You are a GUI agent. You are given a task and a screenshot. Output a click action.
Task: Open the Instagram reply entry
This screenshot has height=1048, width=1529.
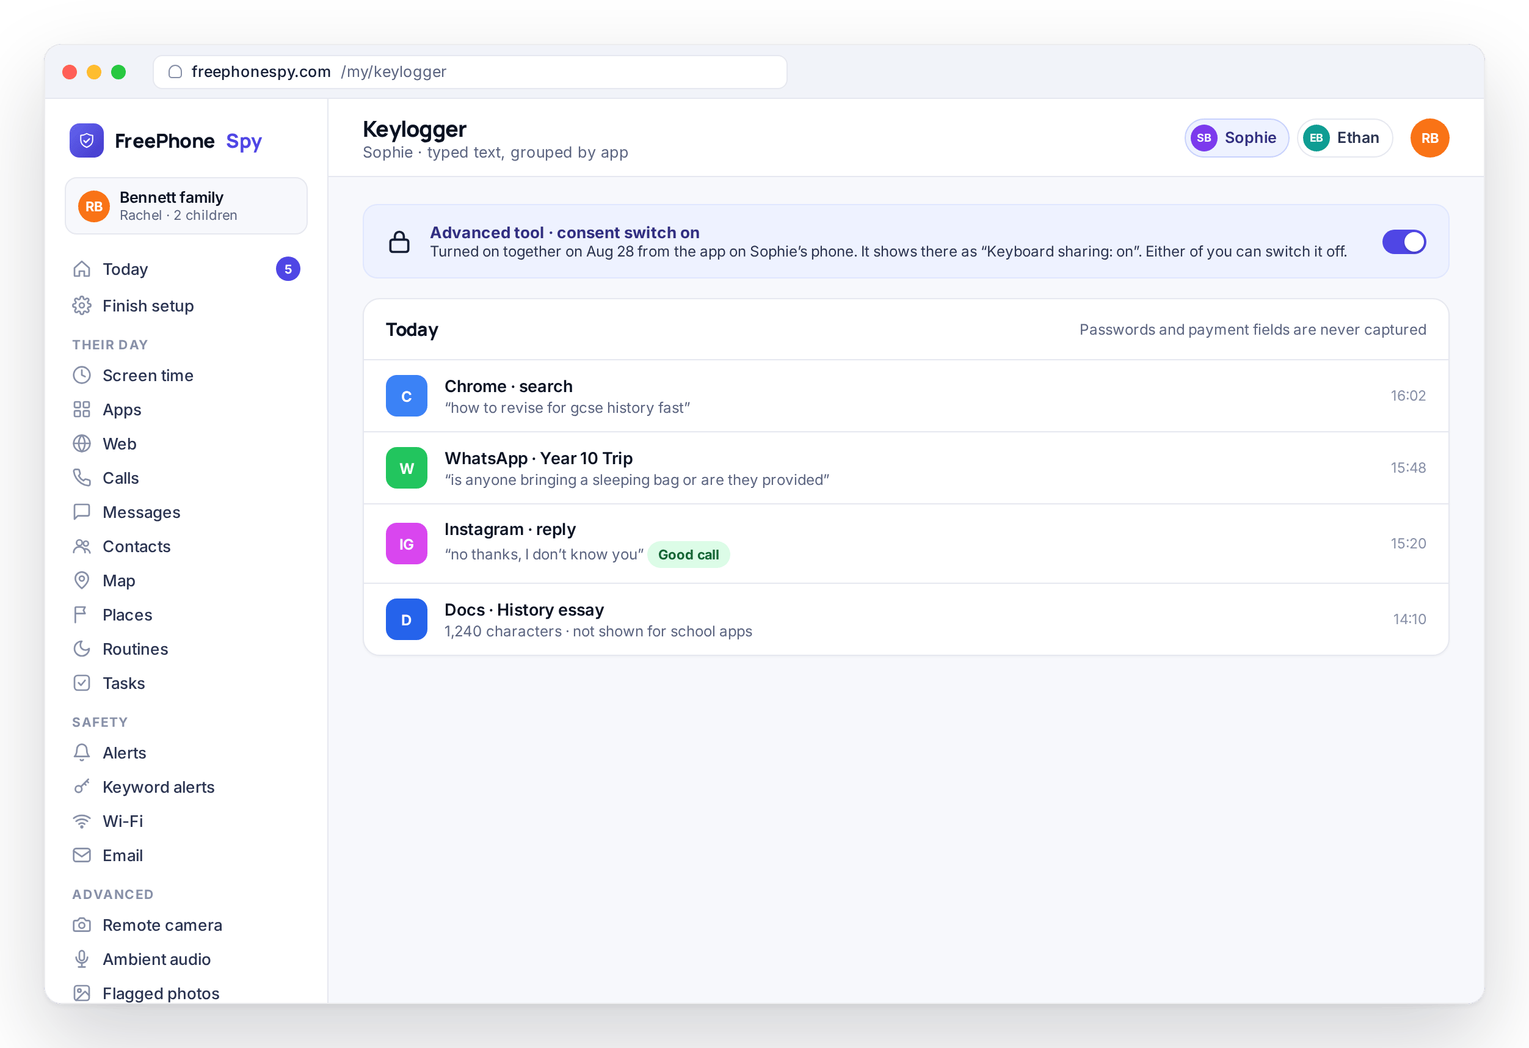906,544
